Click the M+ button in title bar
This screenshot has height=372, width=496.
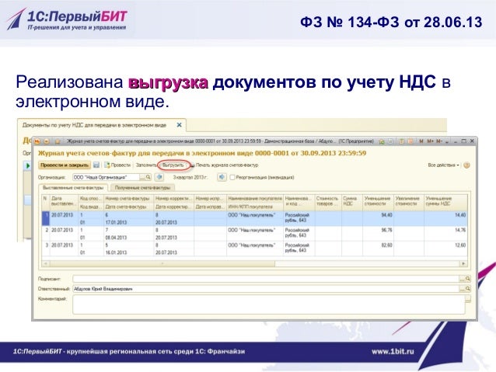(x=430, y=141)
